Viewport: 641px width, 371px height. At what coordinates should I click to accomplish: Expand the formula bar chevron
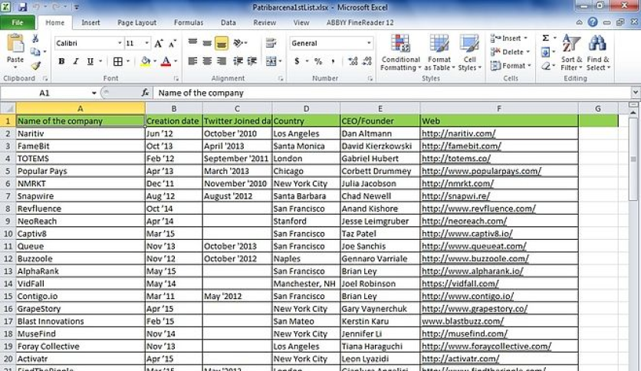coord(636,93)
